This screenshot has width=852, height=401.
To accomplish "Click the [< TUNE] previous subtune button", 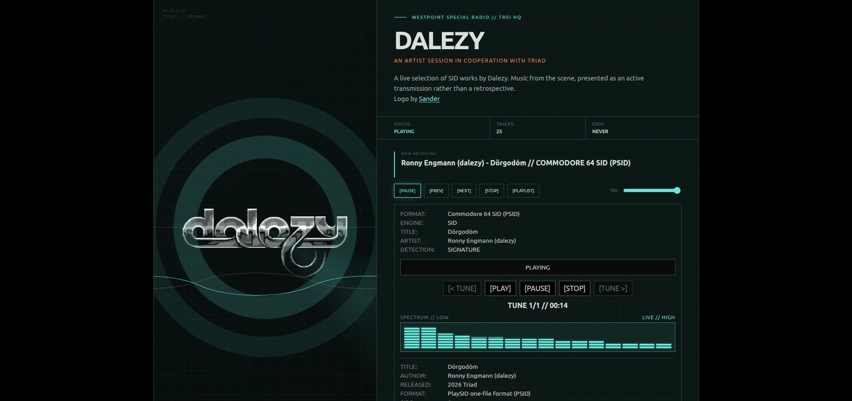I will click(462, 288).
